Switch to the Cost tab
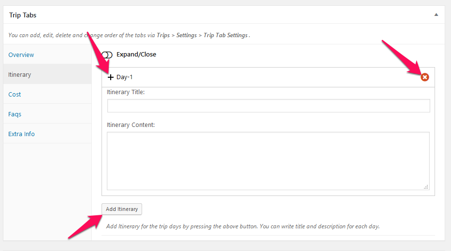Viewport: 451px width, 251px height. [15, 94]
